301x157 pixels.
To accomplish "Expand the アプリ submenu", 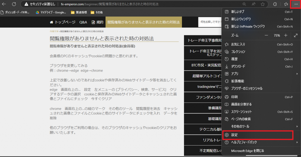I will (261, 74).
